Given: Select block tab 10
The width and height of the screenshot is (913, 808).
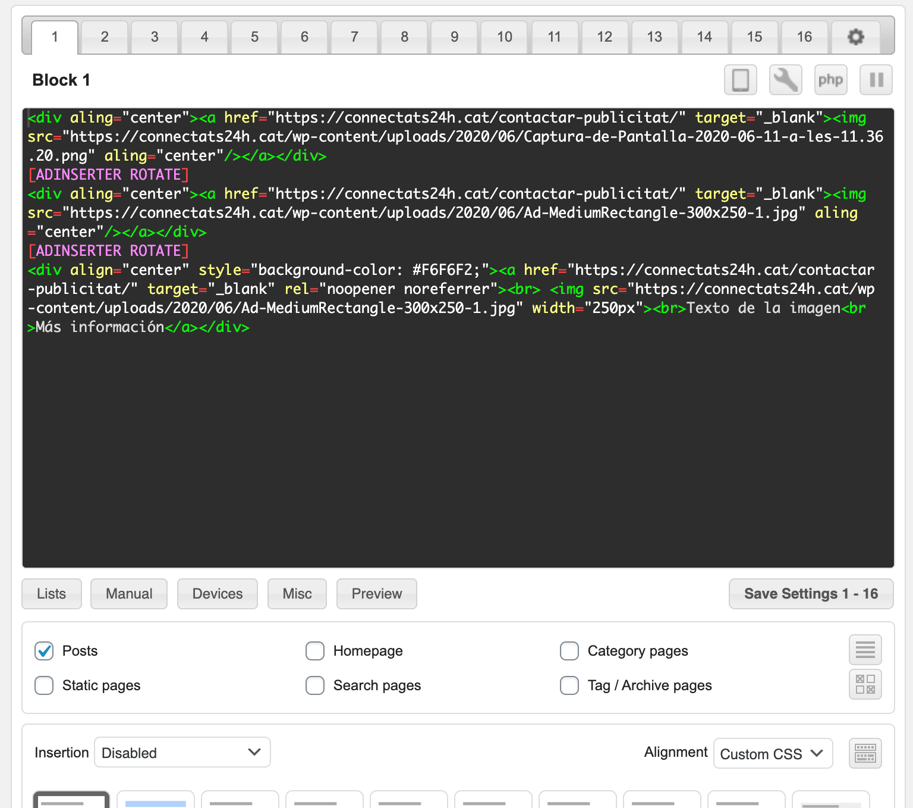Looking at the screenshot, I should click(505, 37).
